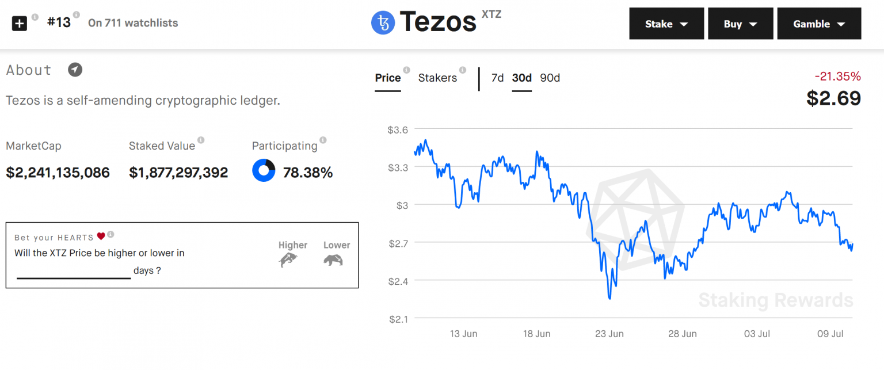Screen dimensions: 884x370
Task: Enable the 90d chart range
Action: (x=550, y=78)
